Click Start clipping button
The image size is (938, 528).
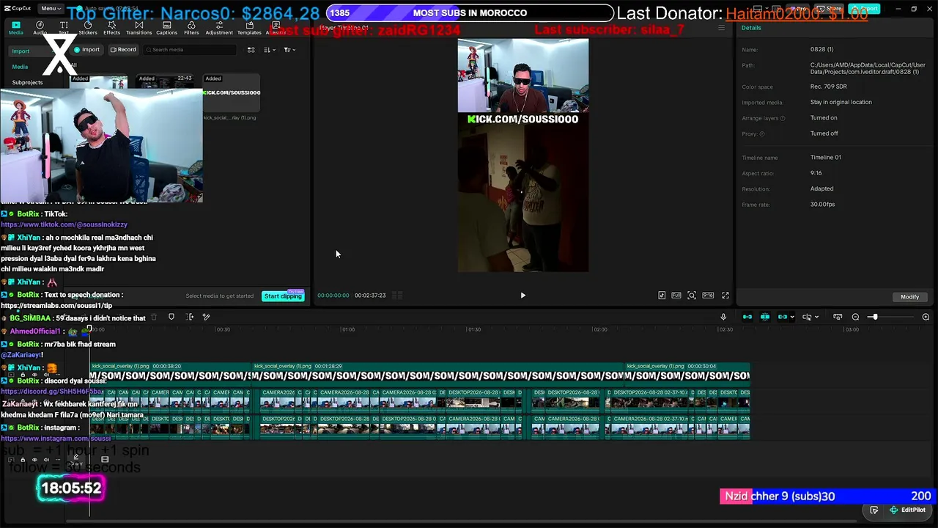[x=283, y=296]
